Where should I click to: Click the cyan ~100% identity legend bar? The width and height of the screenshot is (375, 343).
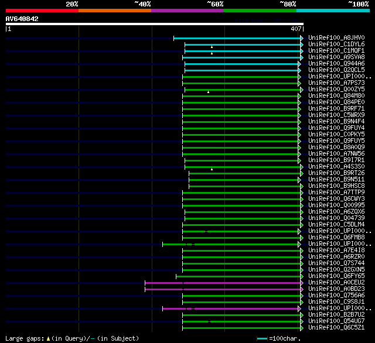click(x=333, y=11)
